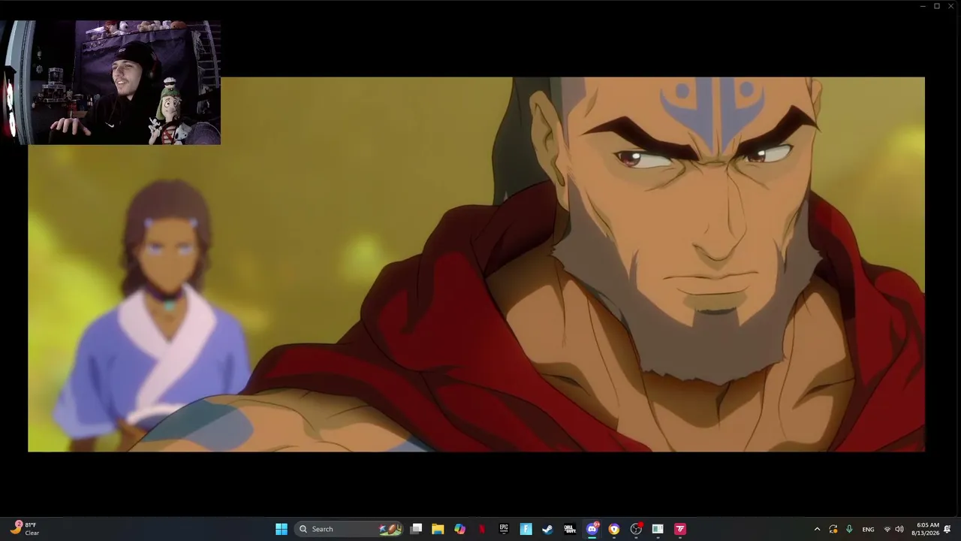Open Fortnite from the taskbar

(526, 529)
